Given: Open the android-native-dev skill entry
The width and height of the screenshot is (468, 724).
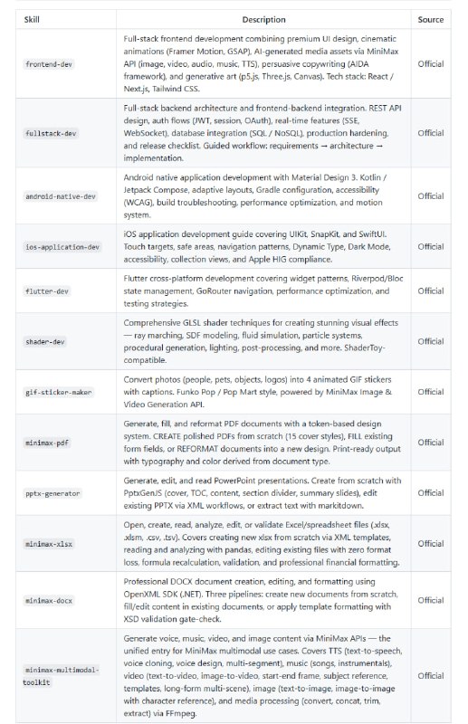Looking at the screenshot, I should pyautogui.click(x=61, y=196).
